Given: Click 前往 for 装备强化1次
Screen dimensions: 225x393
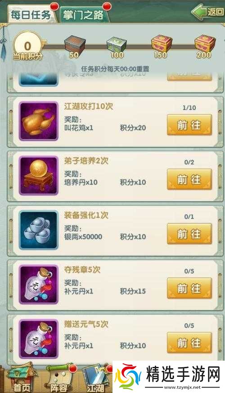Looking at the screenshot, I should 189,234.
